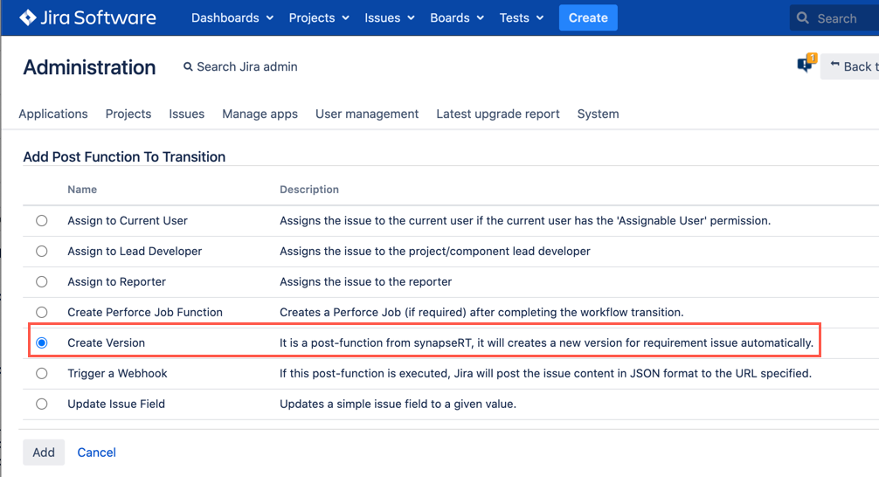
Task: Expand the Issues dropdown in the navigation bar
Action: point(389,17)
